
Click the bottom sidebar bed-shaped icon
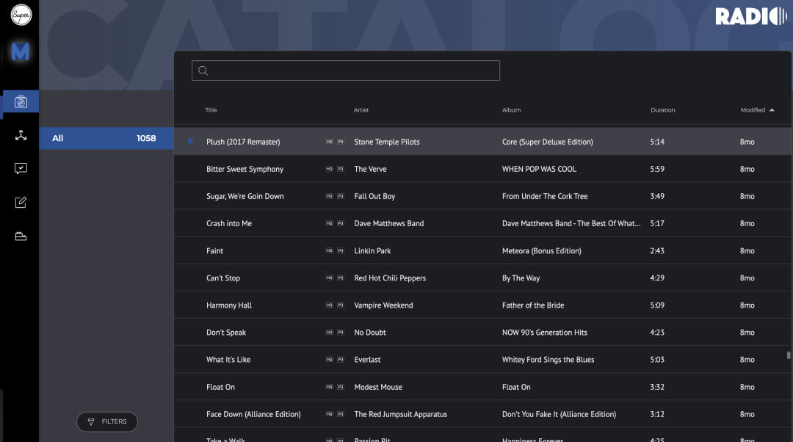tap(21, 236)
